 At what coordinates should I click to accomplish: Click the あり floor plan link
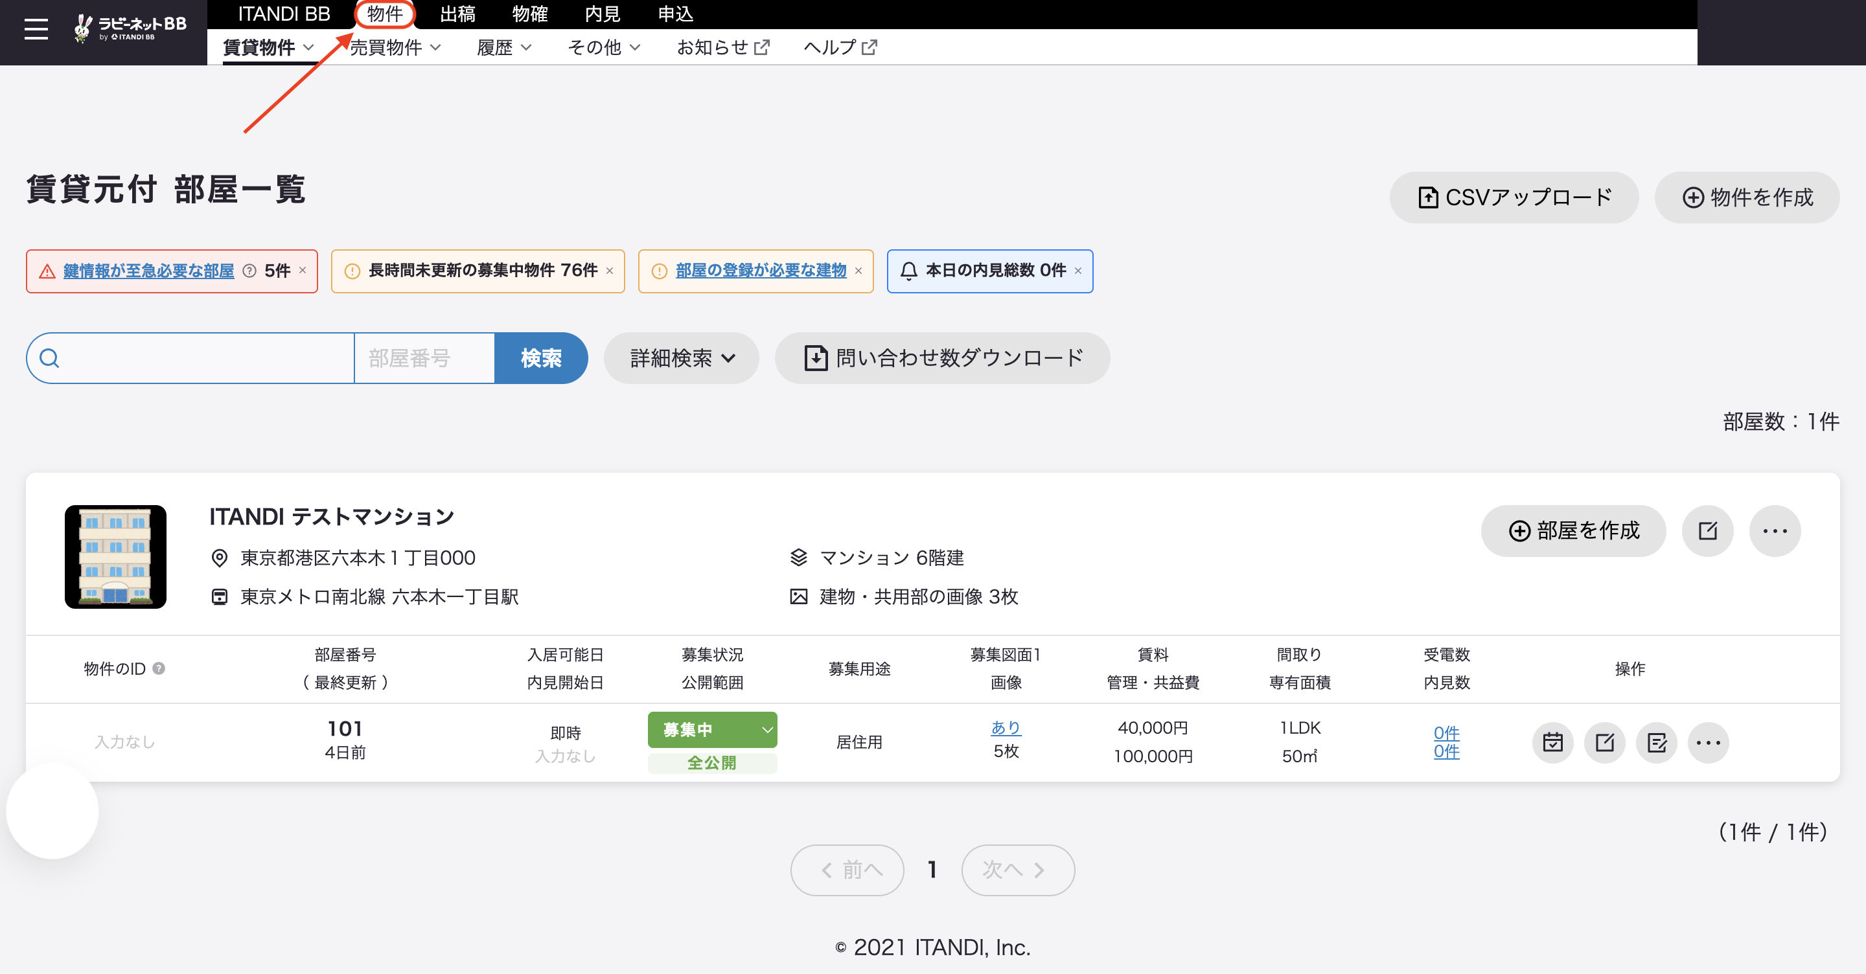pyautogui.click(x=1006, y=728)
